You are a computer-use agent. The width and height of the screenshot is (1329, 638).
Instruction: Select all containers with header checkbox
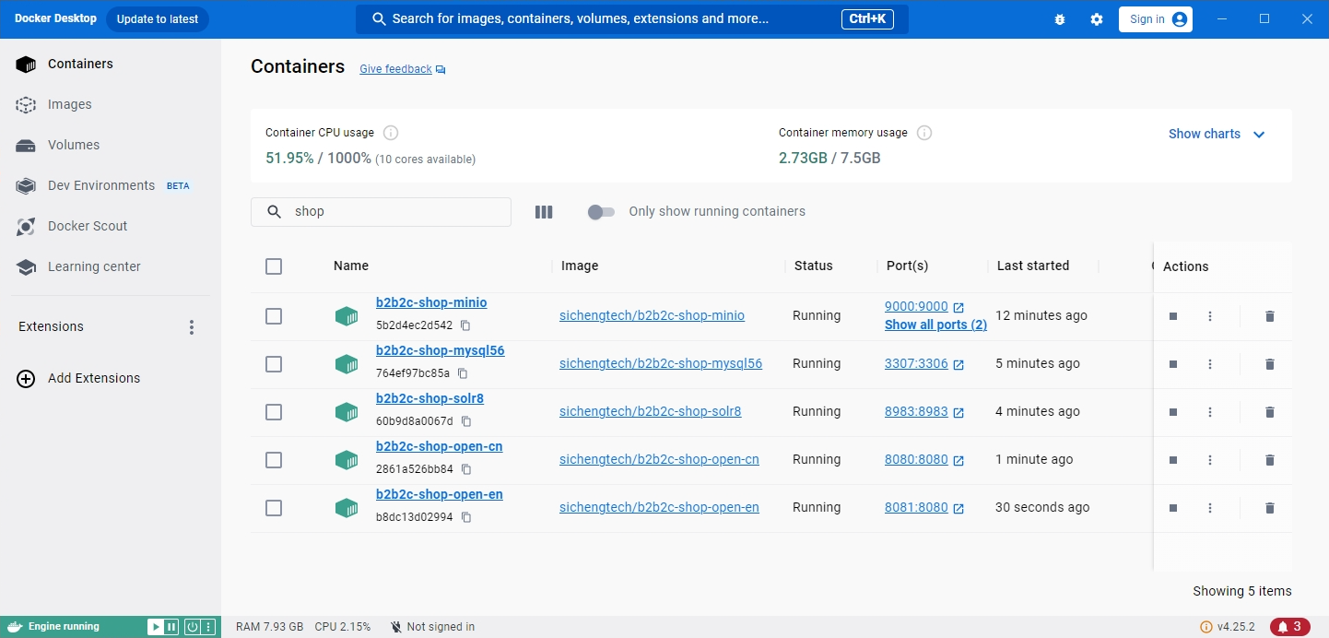click(x=274, y=266)
